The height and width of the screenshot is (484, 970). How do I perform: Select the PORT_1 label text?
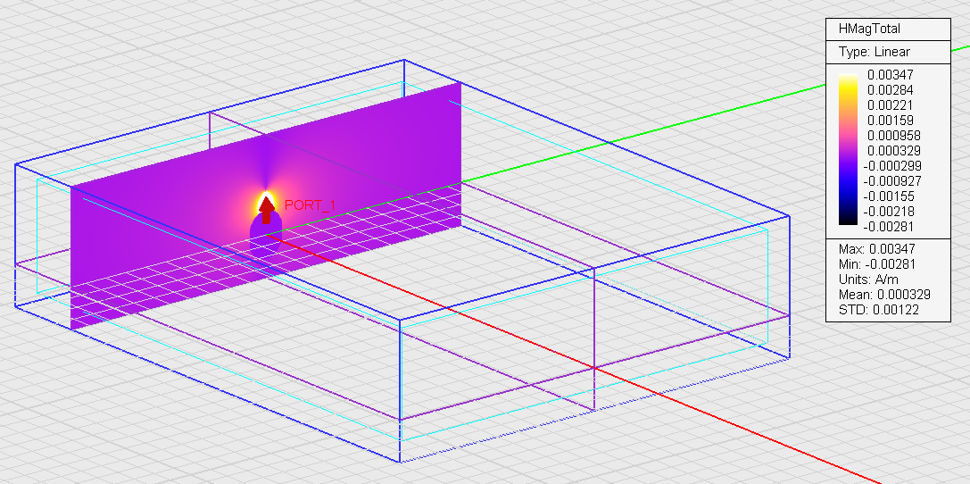pyautogui.click(x=310, y=205)
